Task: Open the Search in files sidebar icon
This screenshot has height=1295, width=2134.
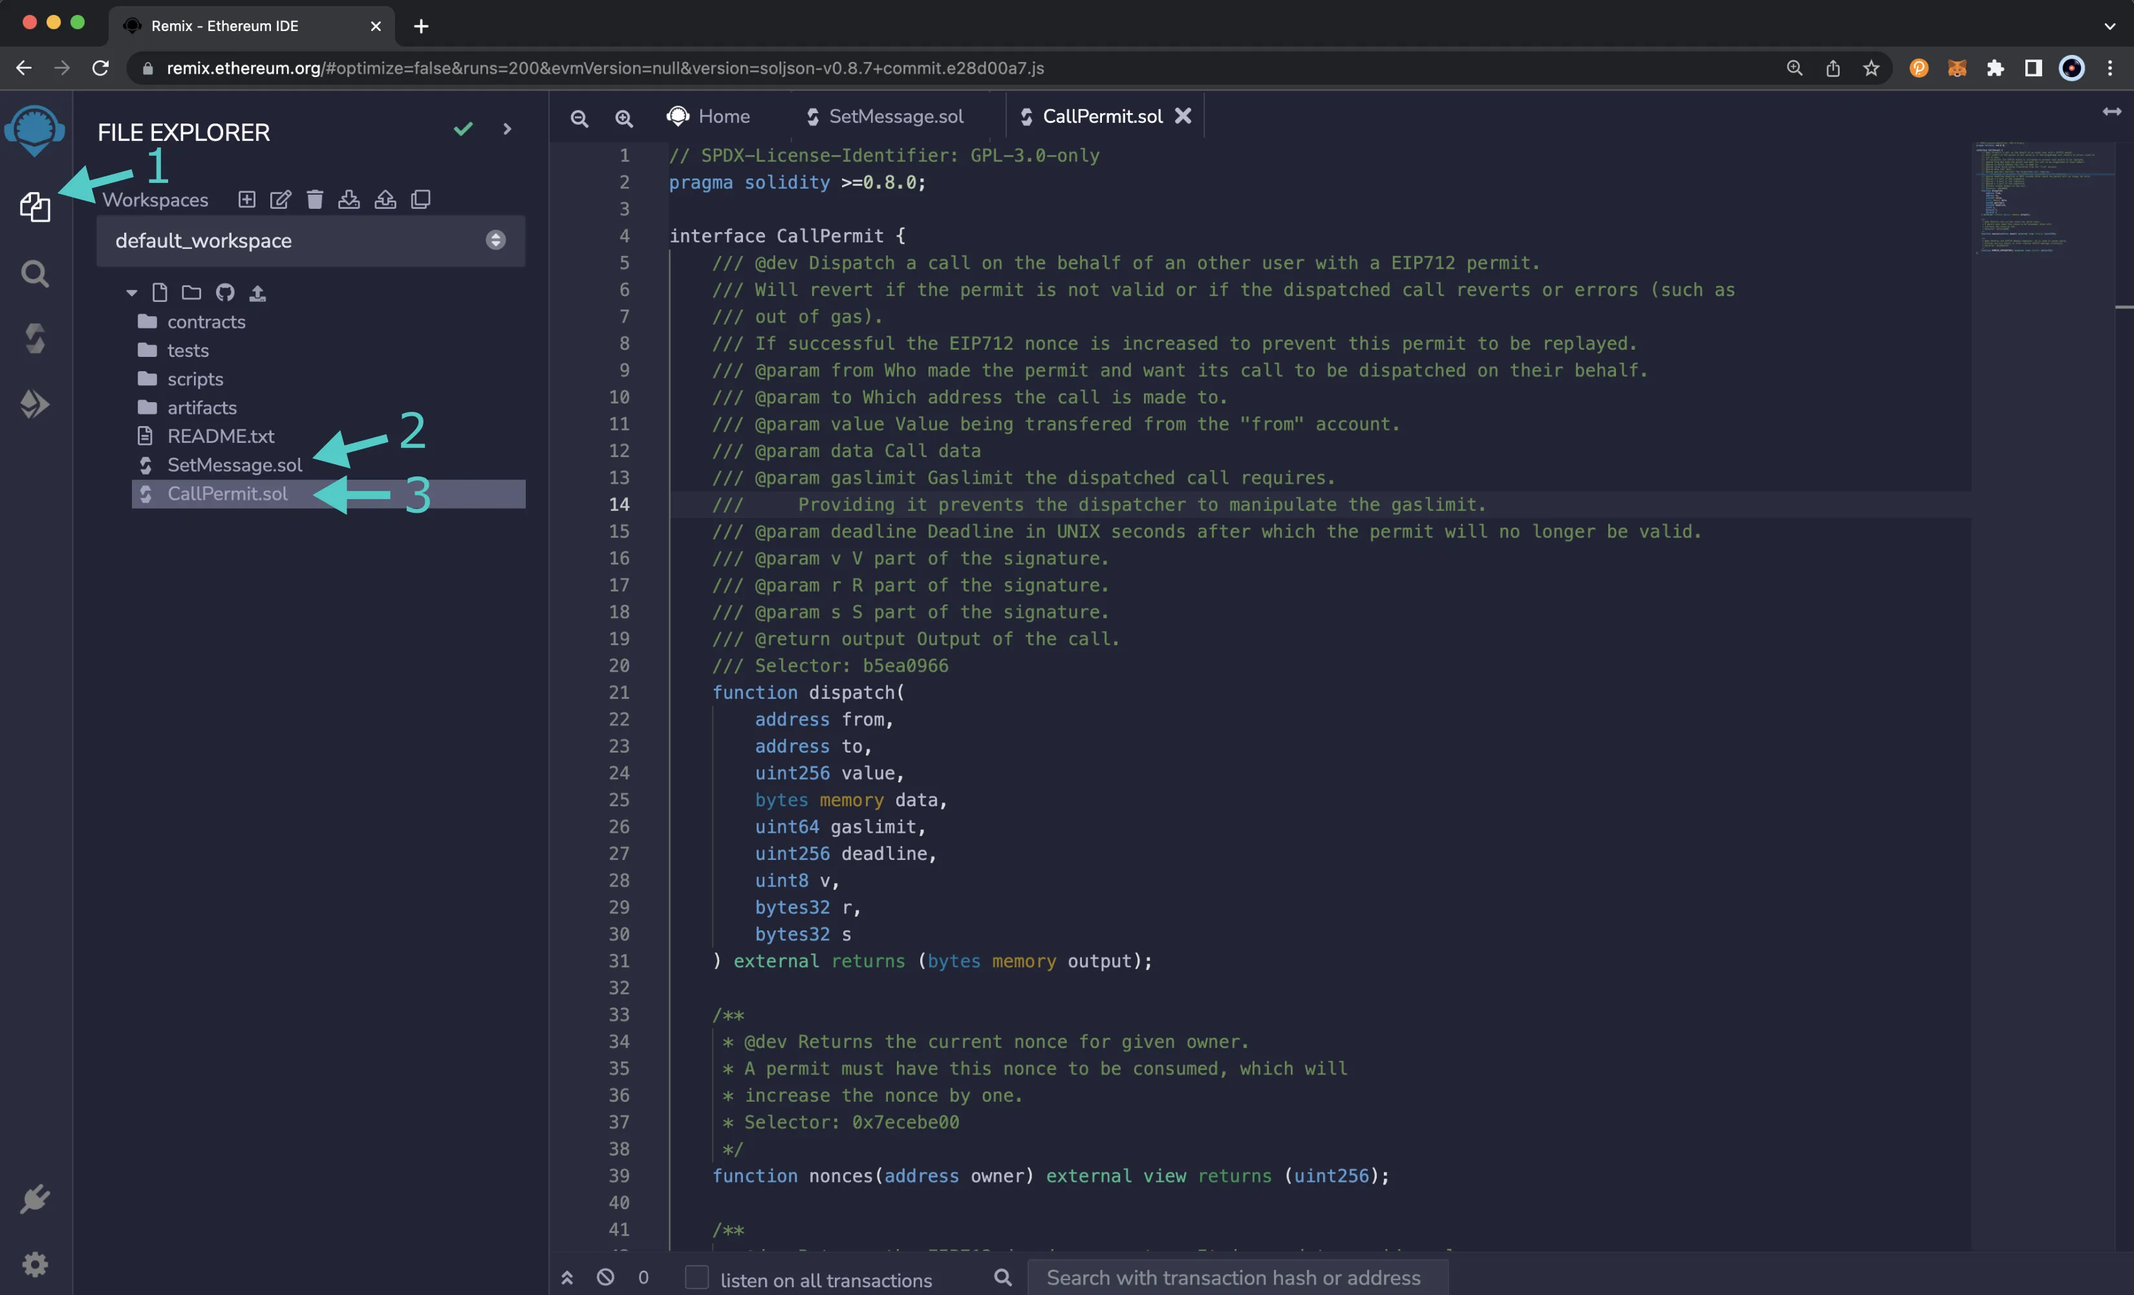Action: click(x=35, y=274)
